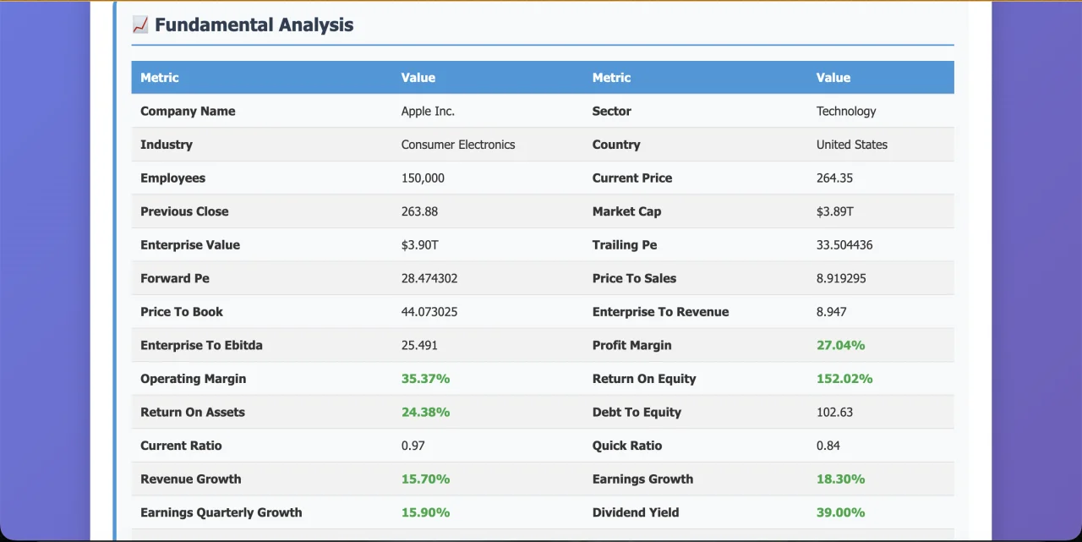Click the Quick Ratio label
The image size is (1082, 542).
[627, 445]
